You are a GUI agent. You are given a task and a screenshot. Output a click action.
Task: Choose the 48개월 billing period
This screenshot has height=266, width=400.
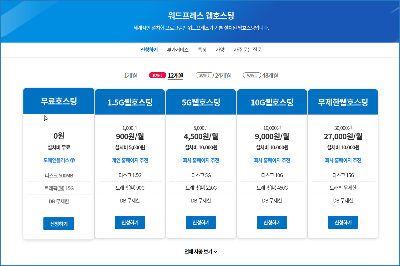click(270, 75)
